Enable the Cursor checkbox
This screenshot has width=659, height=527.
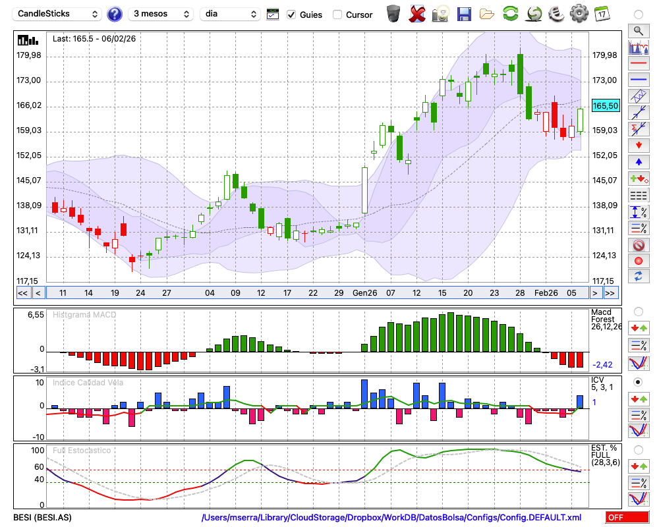pyautogui.click(x=337, y=14)
